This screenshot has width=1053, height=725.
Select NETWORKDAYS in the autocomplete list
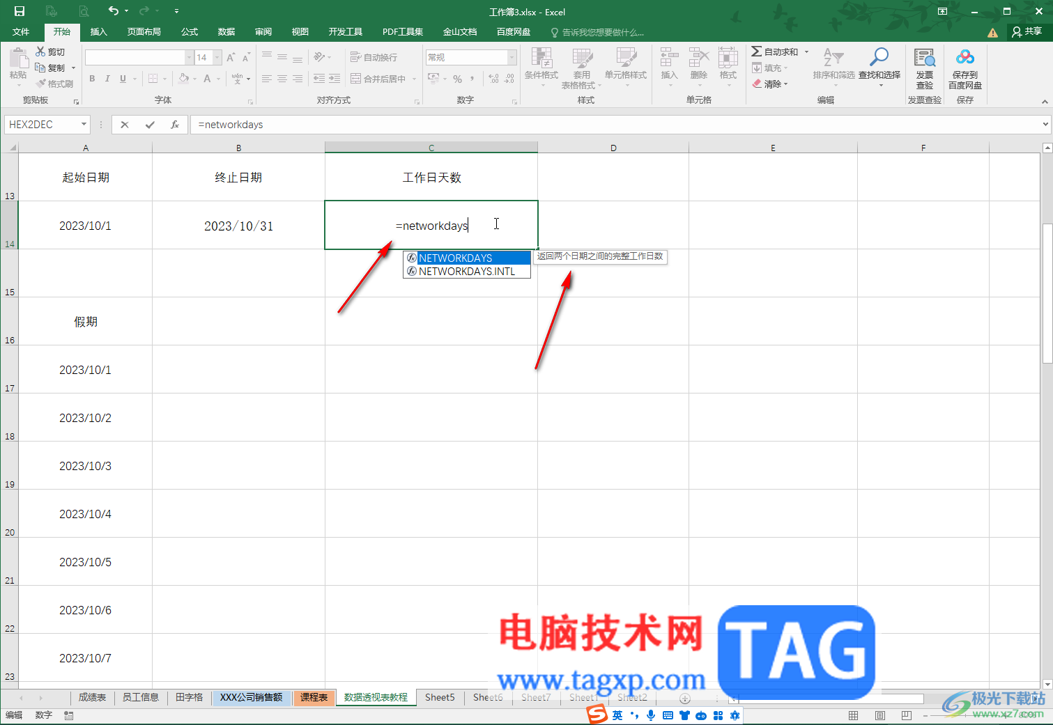coord(467,258)
